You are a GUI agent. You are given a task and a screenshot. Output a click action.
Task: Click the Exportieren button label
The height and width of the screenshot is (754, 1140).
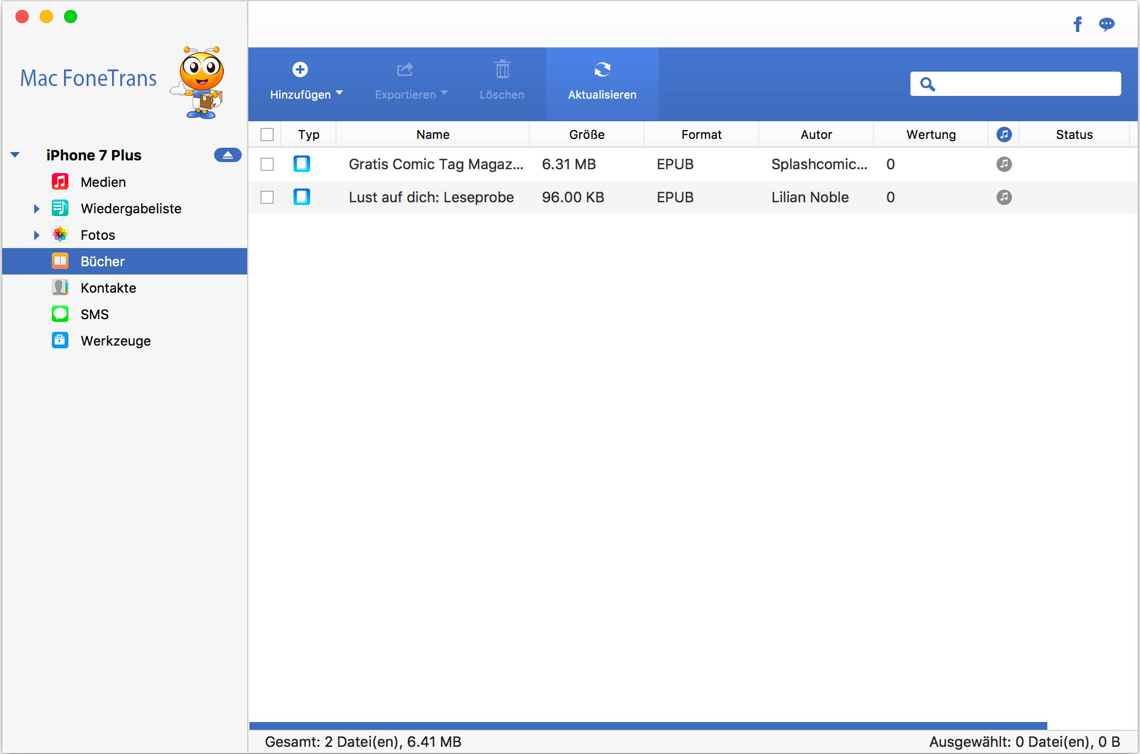tap(405, 95)
